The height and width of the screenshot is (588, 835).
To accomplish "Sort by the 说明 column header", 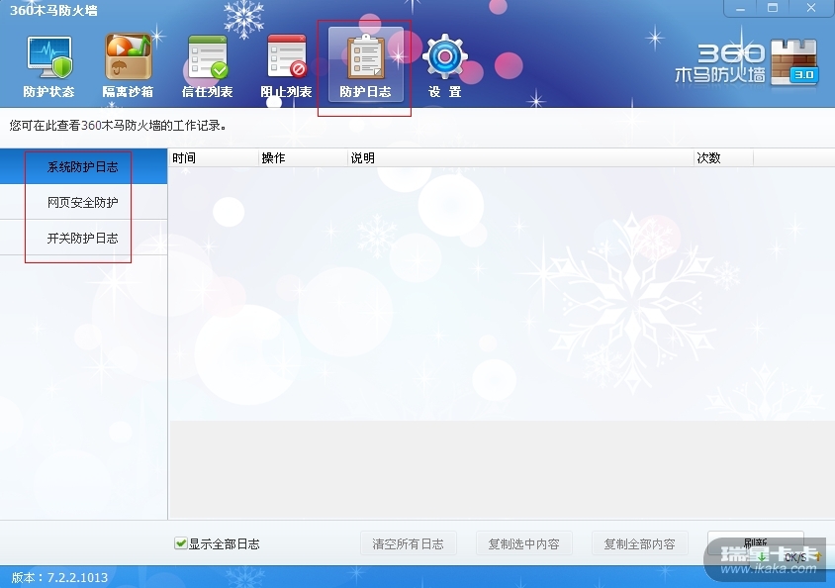I will click(520, 158).
